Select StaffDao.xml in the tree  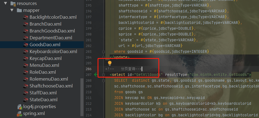(43, 93)
